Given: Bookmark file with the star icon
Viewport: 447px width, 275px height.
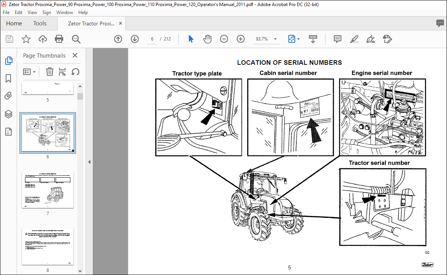Looking at the screenshot, I should [x=26, y=39].
